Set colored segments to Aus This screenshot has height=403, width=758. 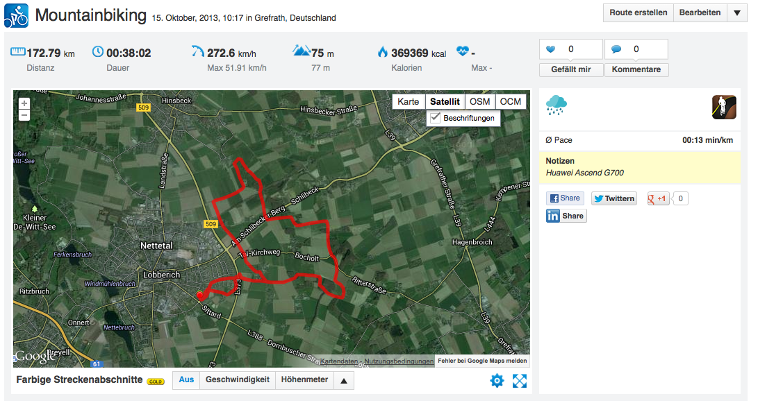click(186, 380)
